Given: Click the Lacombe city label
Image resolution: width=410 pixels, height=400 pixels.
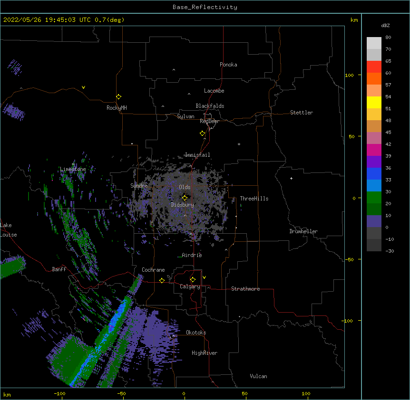Looking at the screenshot, I should click(214, 91).
